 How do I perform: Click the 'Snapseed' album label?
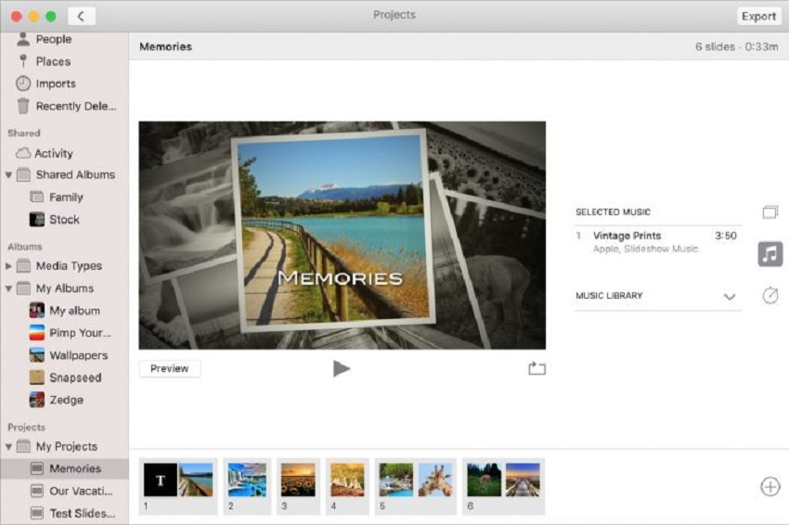pos(75,378)
